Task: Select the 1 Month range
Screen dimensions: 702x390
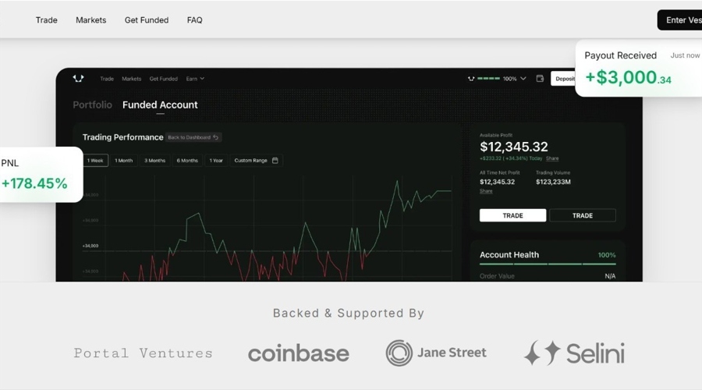Action: [x=123, y=161]
